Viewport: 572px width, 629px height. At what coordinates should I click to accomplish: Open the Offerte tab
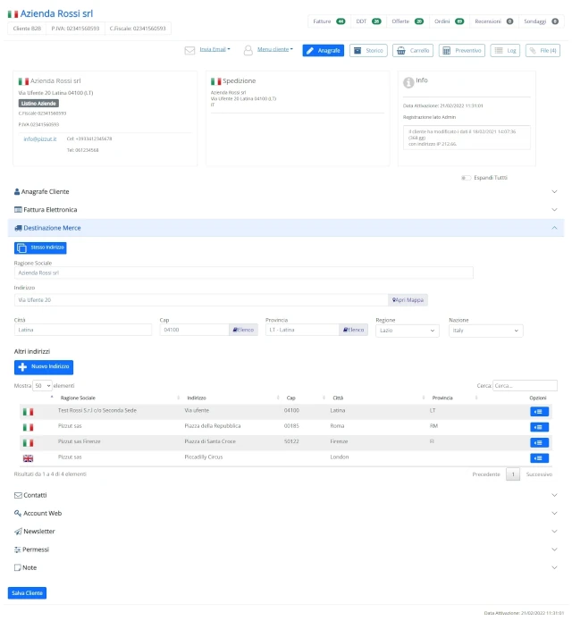click(x=408, y=21)
